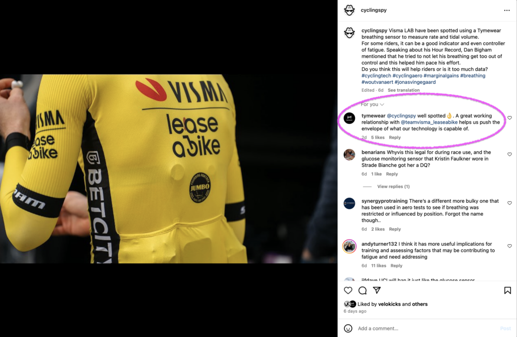This screenshot has height=337, width=517.
Task: Like the benarians comment heart
Action: pos(509,154)
